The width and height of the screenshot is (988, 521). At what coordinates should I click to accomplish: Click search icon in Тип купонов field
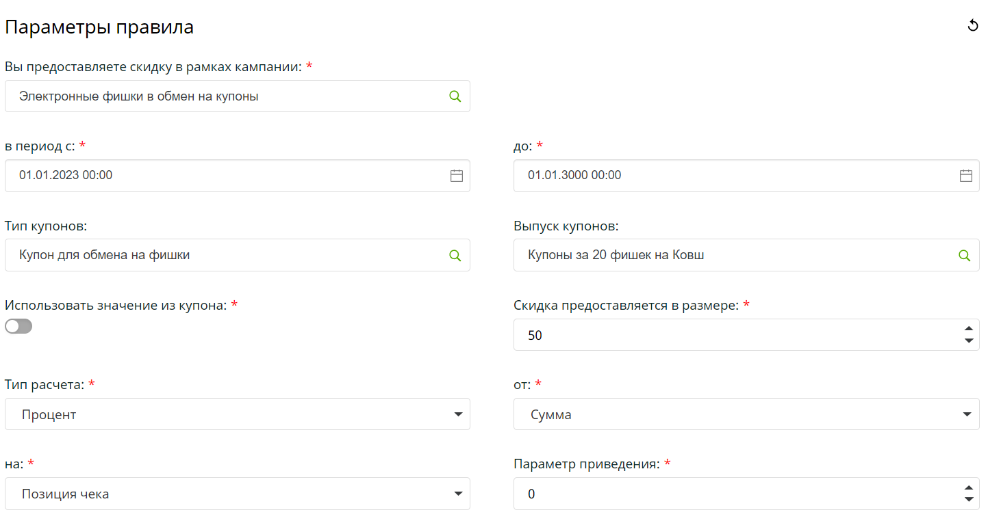pyautogui.click(x=455, y=255)
